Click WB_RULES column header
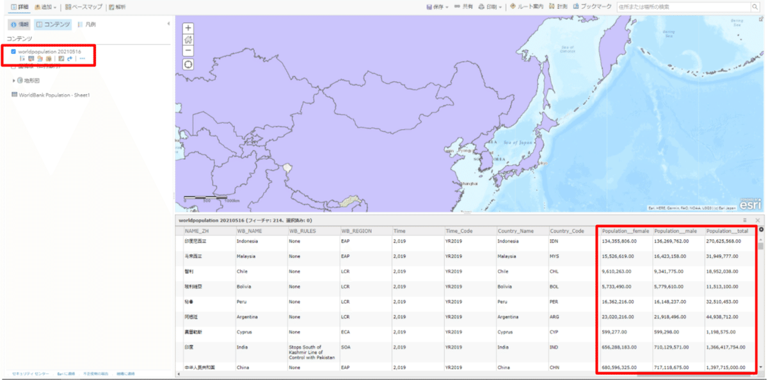 click(313, 230)
